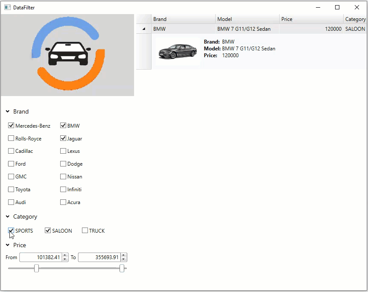Enable the TRUCK category checkbox
Viewport: 368px width, 292px height.
click(85, 231)
